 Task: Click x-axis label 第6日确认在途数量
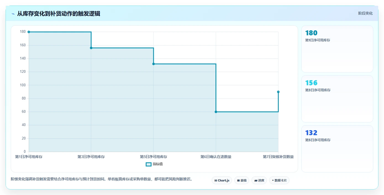[x=216, y=157]
